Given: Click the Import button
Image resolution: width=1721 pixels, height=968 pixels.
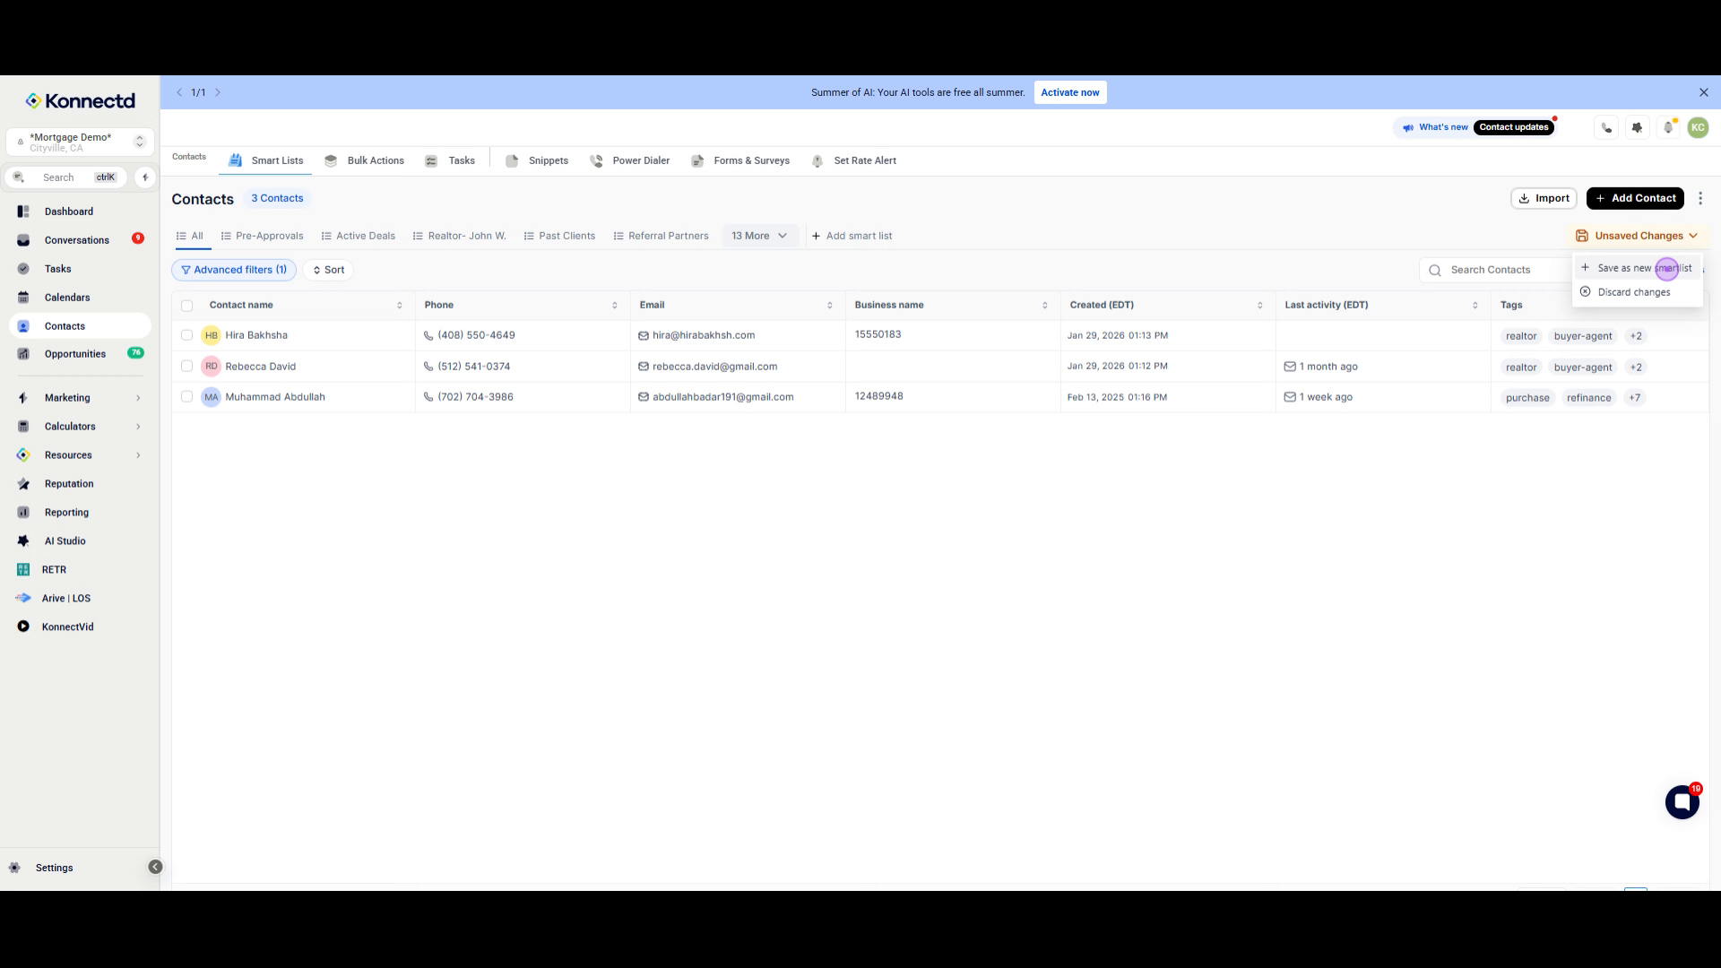Looking at the screenshot, I should point(1544,198).
